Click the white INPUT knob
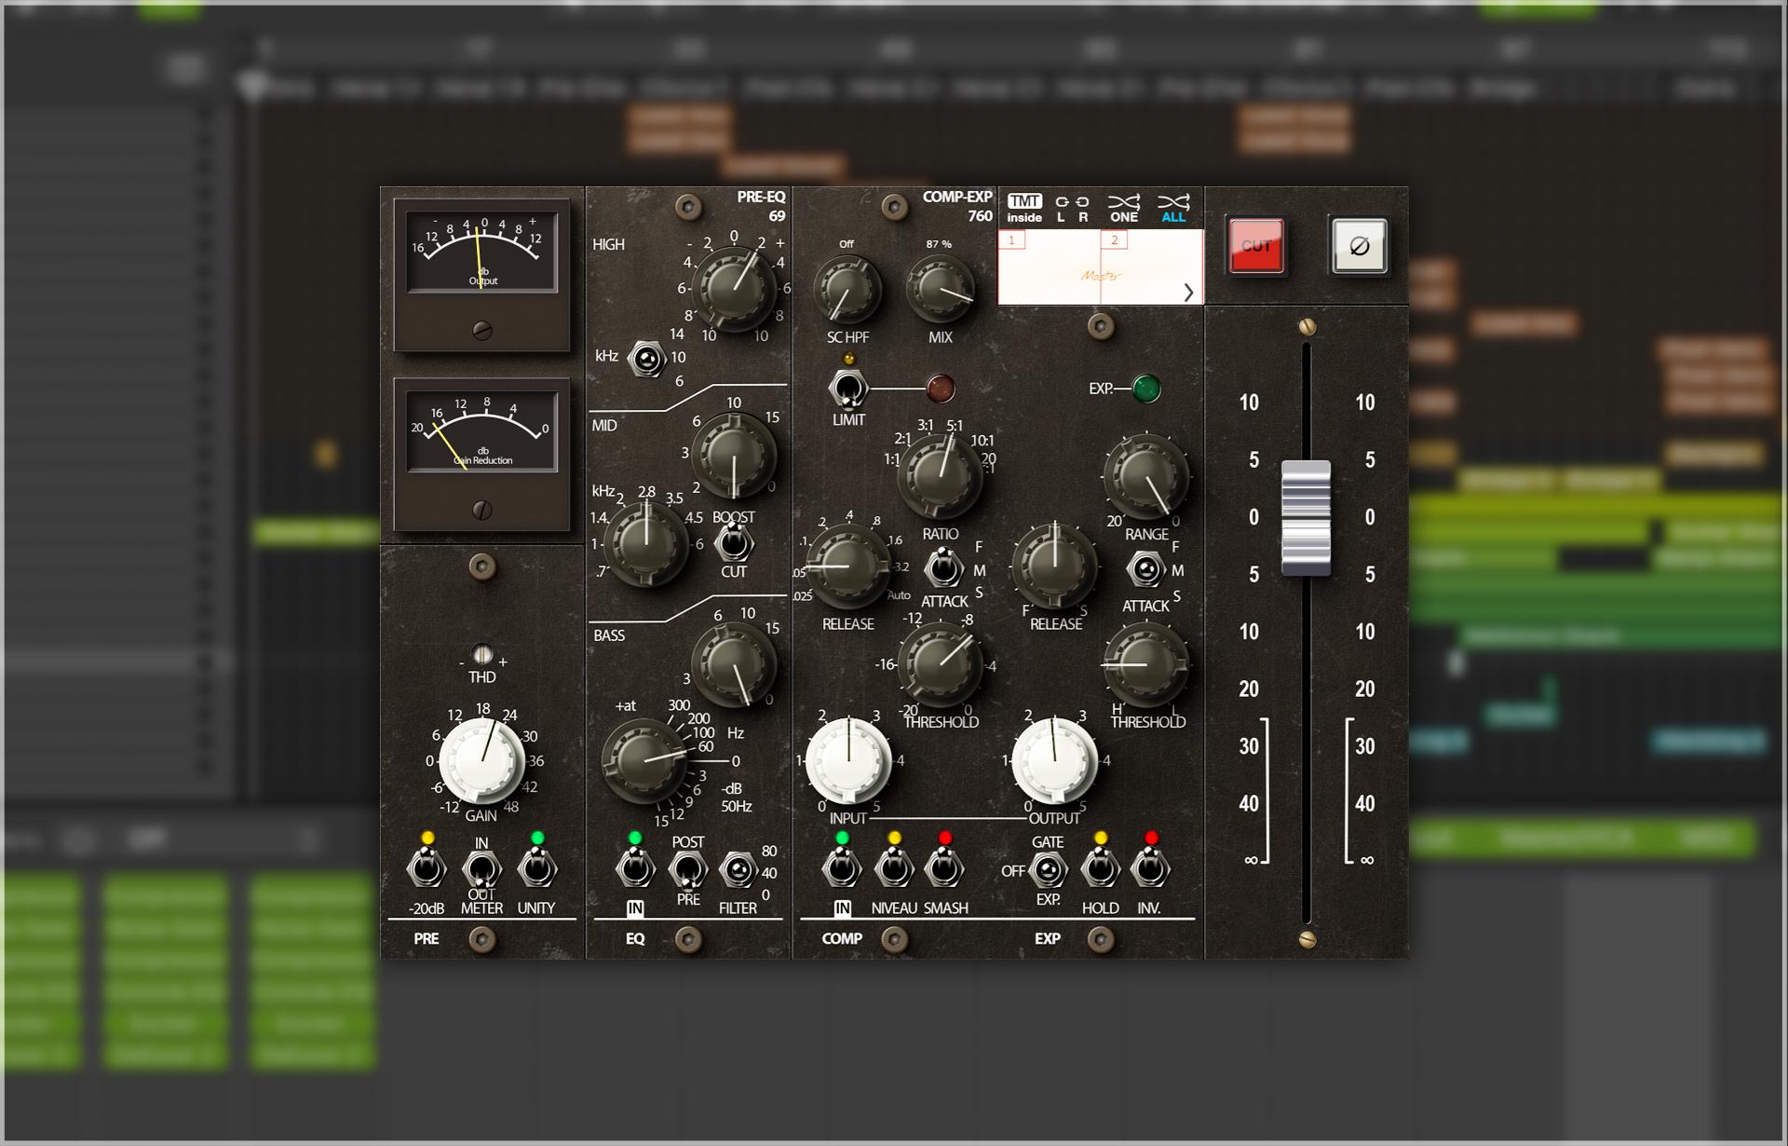The image size is (1788, 1146). [x=848, y=760]
